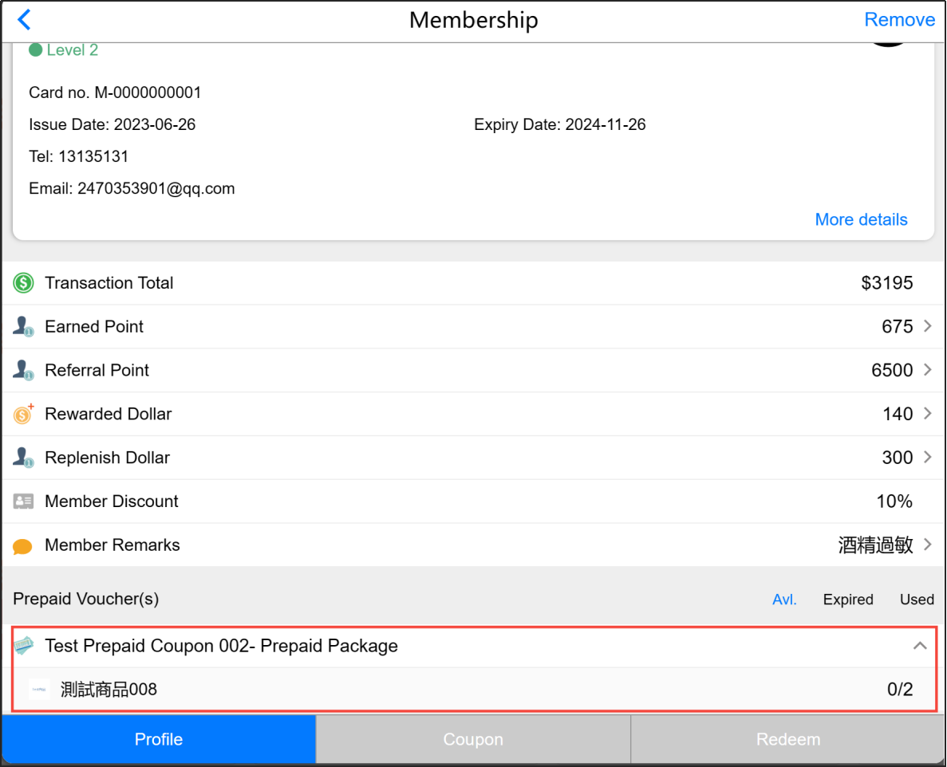Click the Replenish Dollar person icon
The width and height of the screenshot is (947, 767).
[23, 458]
